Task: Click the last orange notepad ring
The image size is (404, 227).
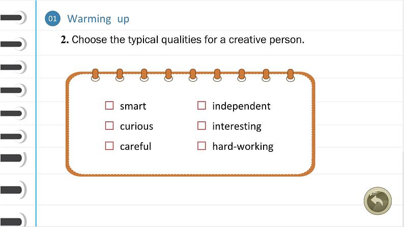Action: click(290, 75)
